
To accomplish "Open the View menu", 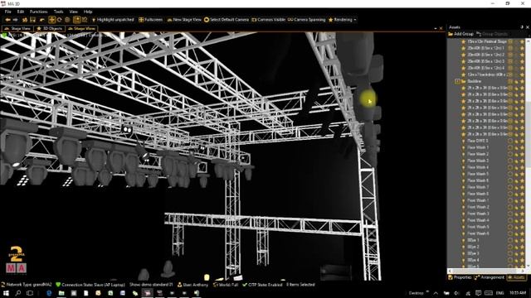I will (73, 12).
